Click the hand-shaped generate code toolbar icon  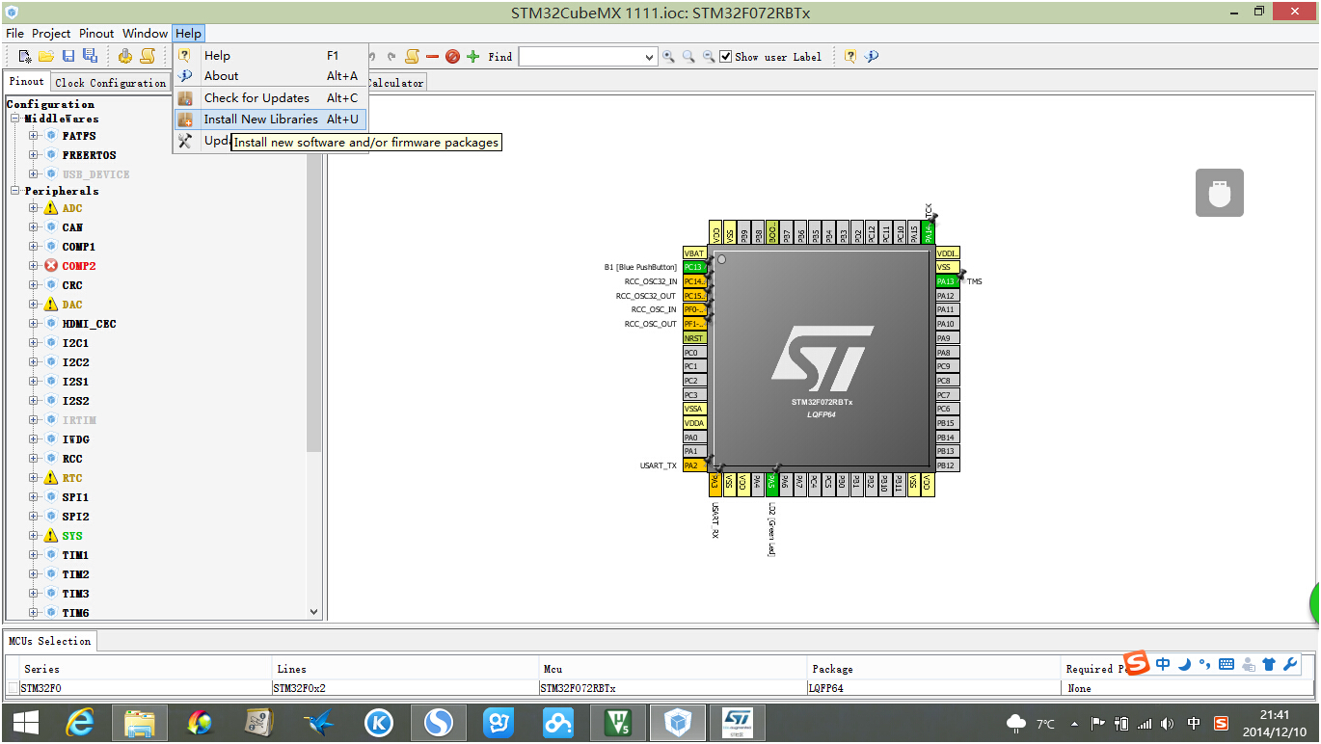125,57
